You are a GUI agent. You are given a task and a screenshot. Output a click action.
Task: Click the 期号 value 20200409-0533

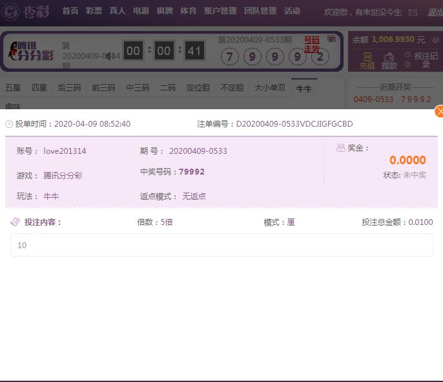[x=198, y=151]
